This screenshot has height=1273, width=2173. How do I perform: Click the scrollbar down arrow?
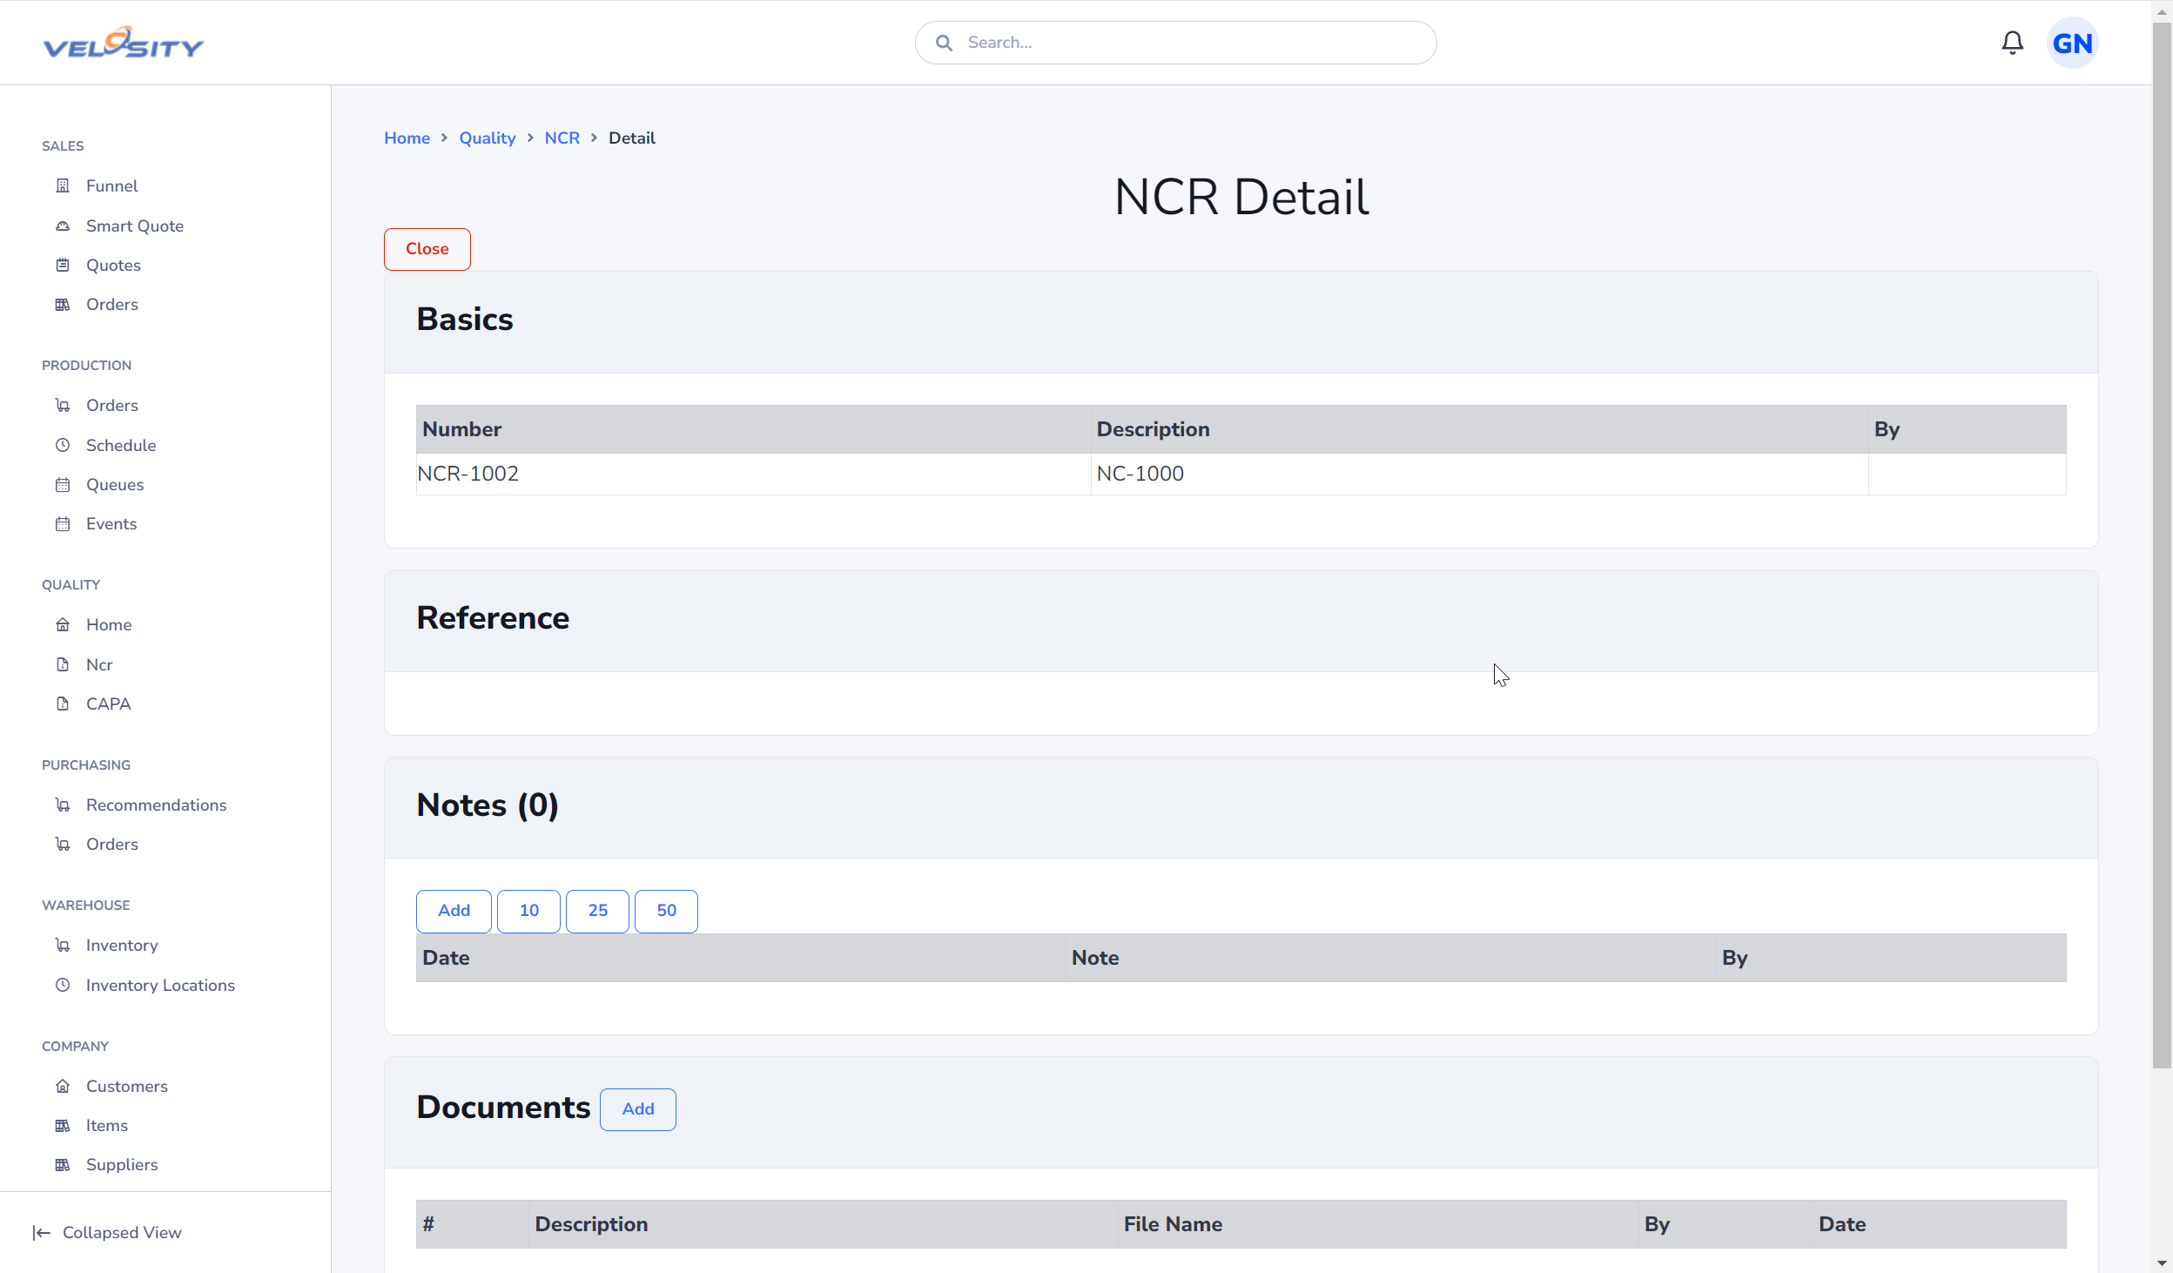(2162, 1263)
